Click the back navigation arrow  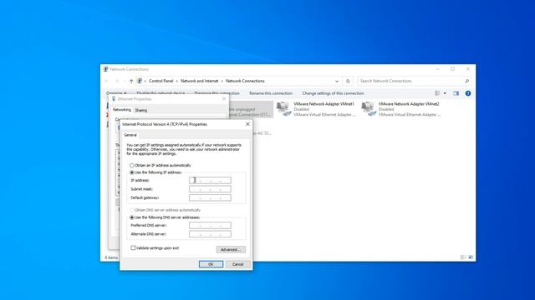pyautogui.click(x=107, y=81)
